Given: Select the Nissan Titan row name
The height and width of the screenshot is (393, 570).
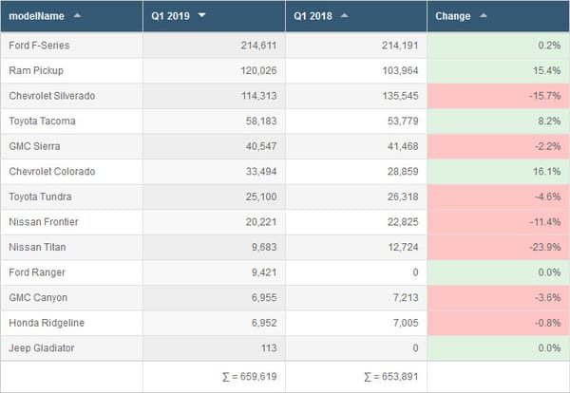Looking at the screenshot, I should 37,248.
